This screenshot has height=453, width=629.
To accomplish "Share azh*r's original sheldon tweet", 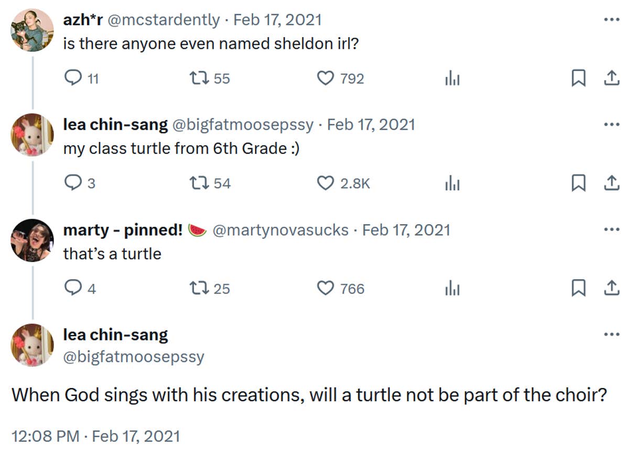I will click(611, 78).
